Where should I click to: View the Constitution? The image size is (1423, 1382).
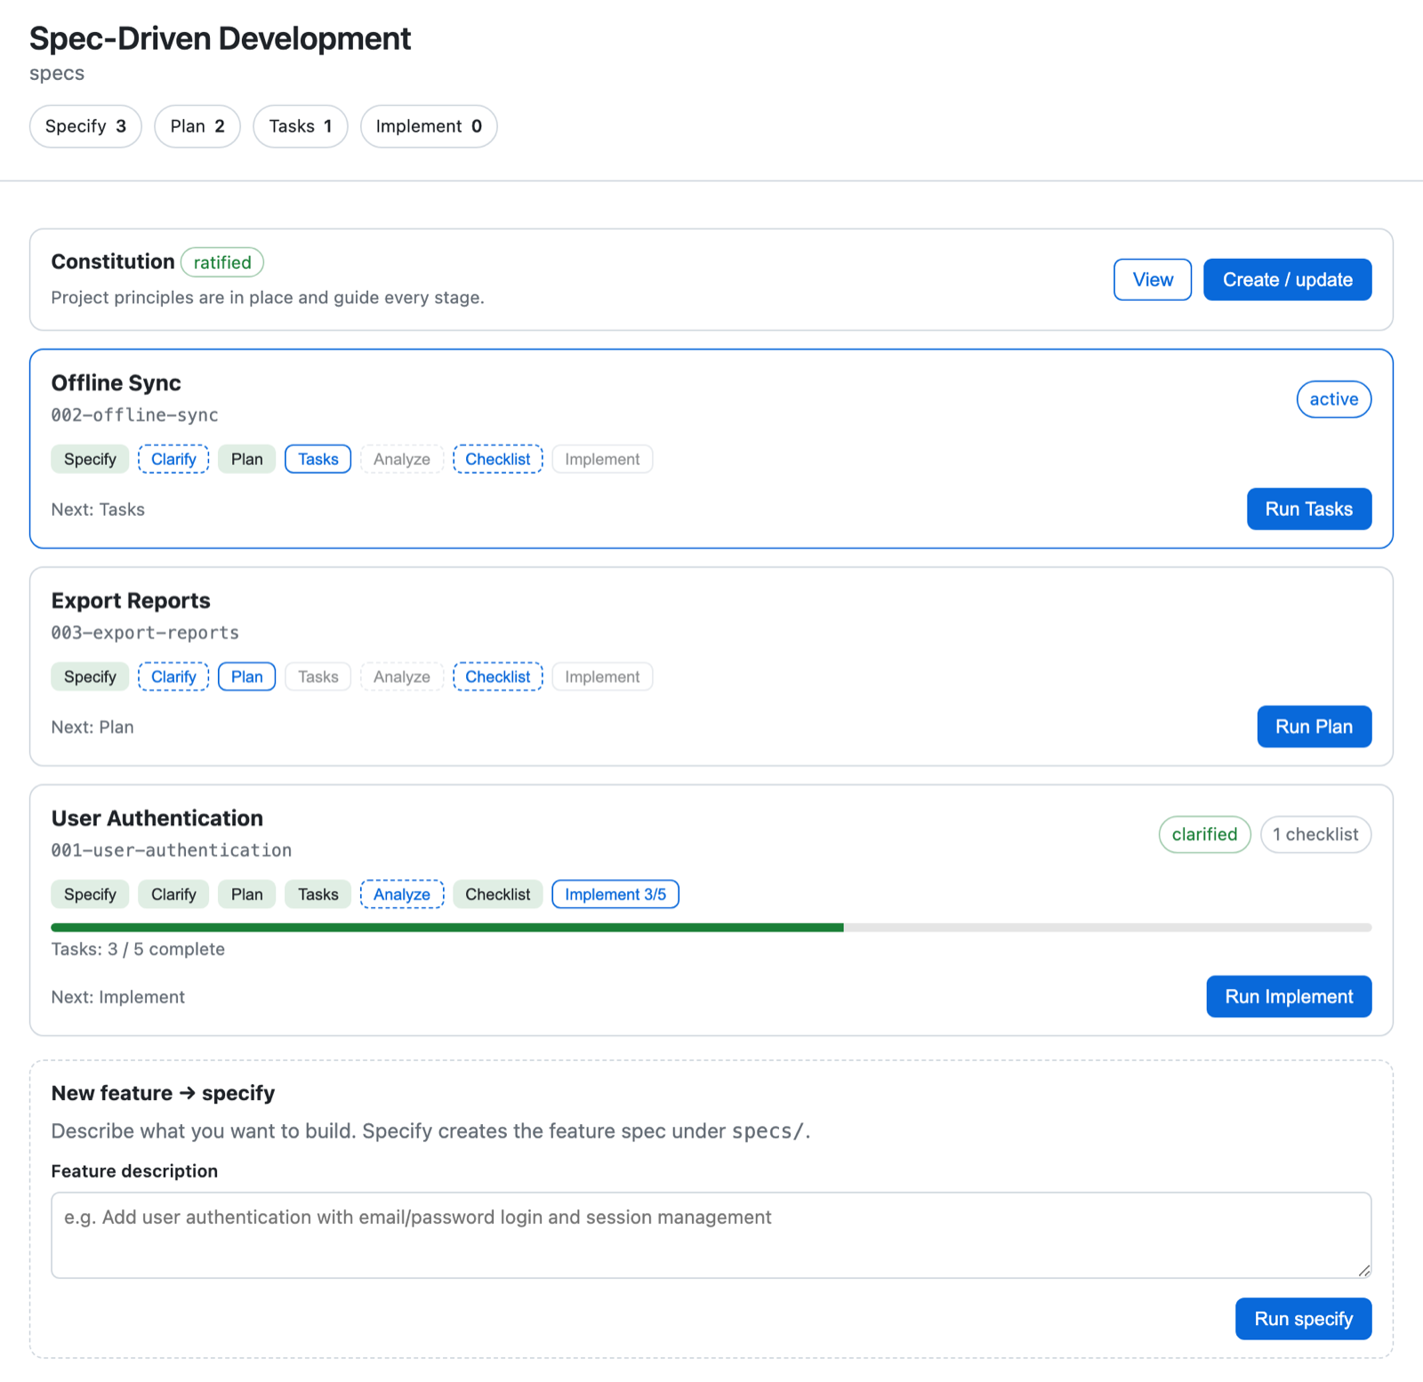(x=1153, y=280)
